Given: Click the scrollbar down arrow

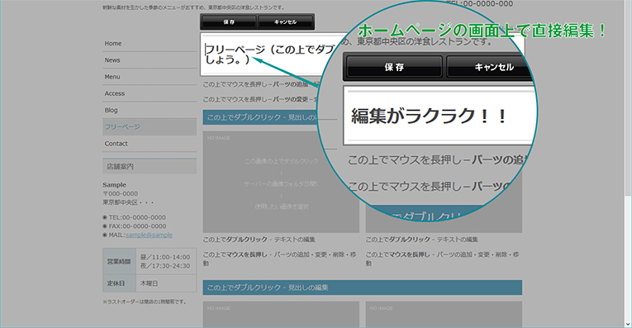Looking at the screenshot, I should pyautogui.click(x=628, y=324).
